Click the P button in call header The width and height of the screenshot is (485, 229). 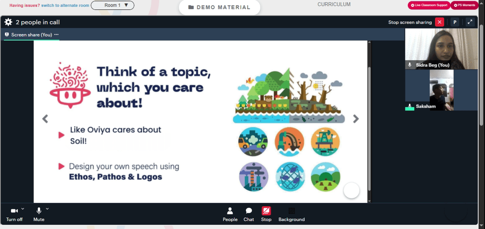455,22
